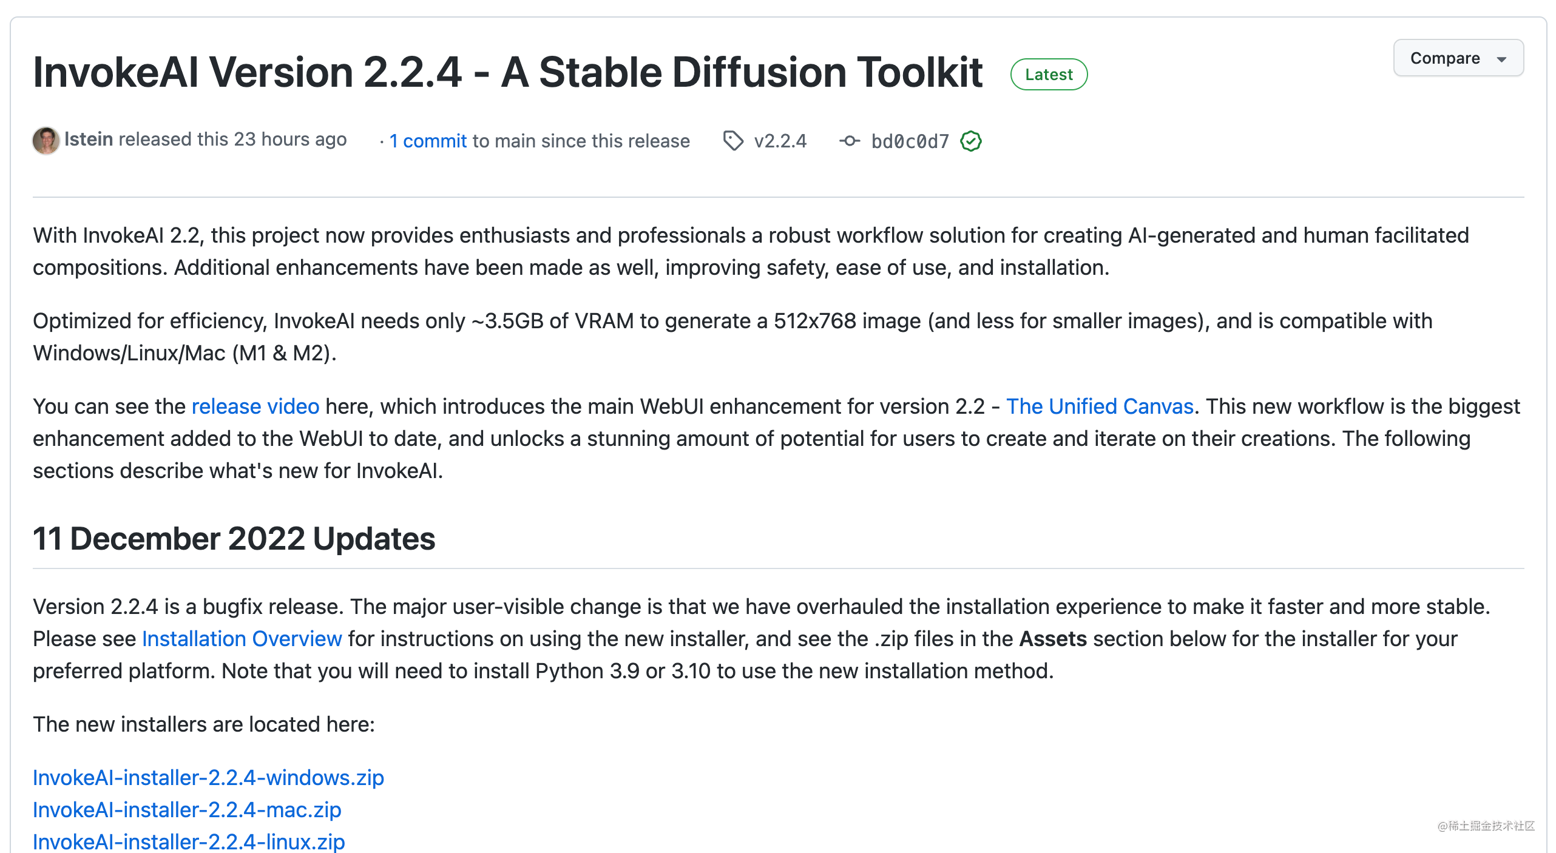
Task: Download InvokeAI-installer-2.2.4-linux.zip
Action: point(189,841)
